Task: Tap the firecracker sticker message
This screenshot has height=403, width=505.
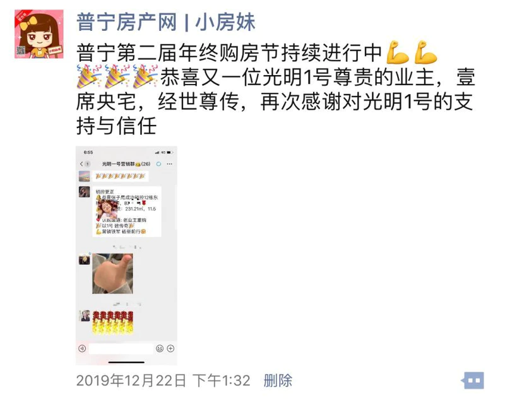Action: click(x=113, y=322)
